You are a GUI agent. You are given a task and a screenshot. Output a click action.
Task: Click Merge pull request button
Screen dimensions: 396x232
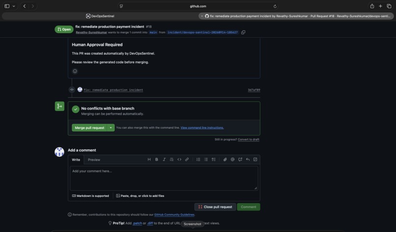pos(89,128)
